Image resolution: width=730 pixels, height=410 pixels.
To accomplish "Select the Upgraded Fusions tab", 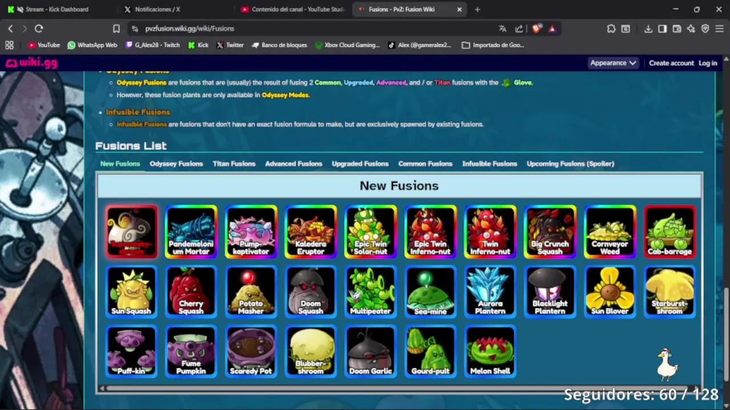I will [x=360, y=163].
